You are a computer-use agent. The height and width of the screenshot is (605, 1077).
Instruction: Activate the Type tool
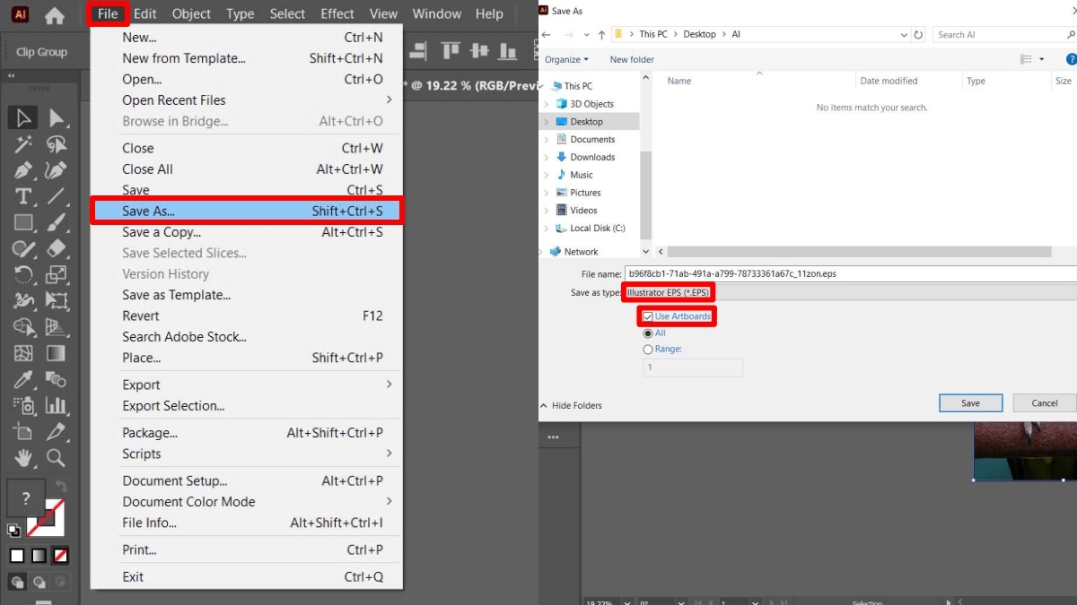pos(23,196)
